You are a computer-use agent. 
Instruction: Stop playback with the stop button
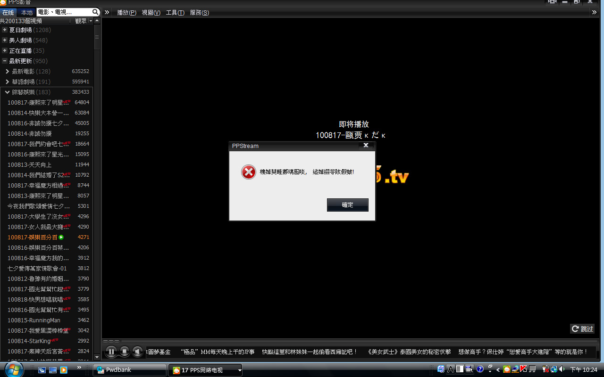(125, 351)
